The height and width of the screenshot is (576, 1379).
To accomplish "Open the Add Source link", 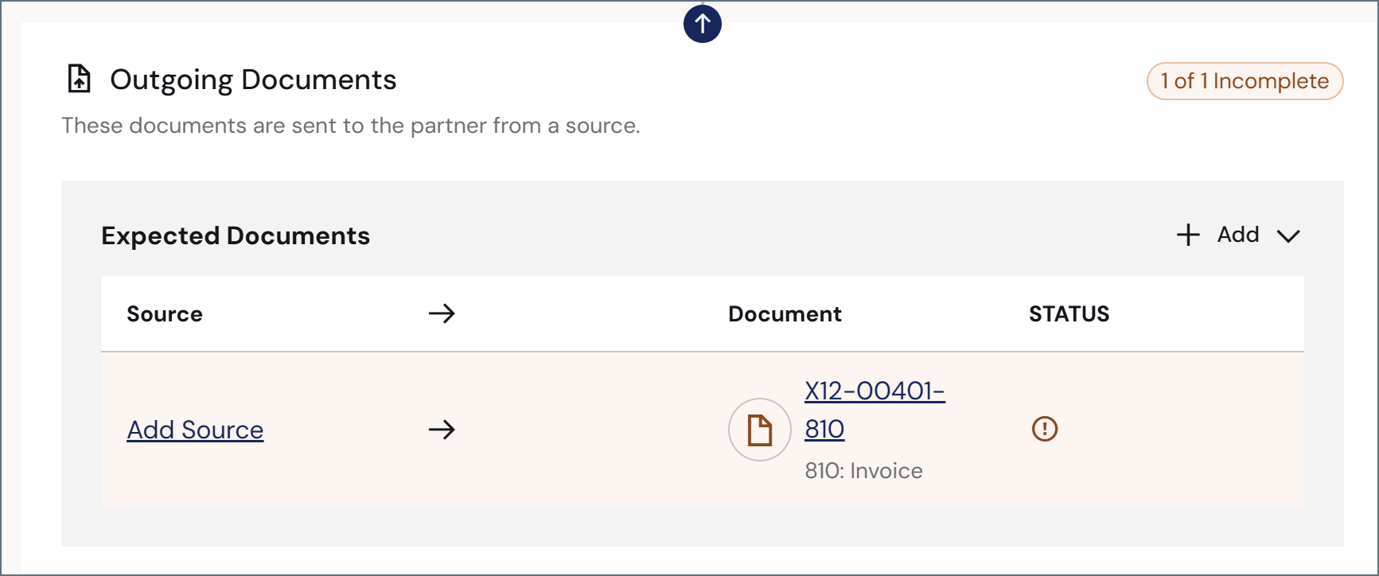I will pyautogui.click(x=195, y=430).
